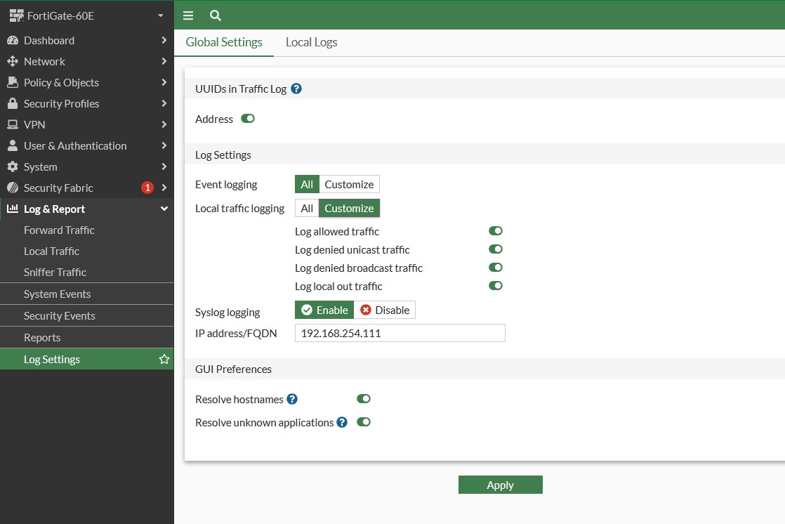This screenshot has height=524, width=785.
Task: Click help icon next to Resolve unknown applications
Action: [x=342, y=422]
